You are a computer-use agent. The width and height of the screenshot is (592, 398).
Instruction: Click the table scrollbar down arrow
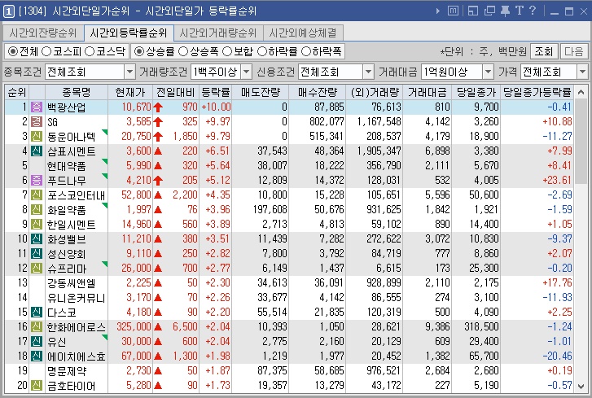click(581, 387)
